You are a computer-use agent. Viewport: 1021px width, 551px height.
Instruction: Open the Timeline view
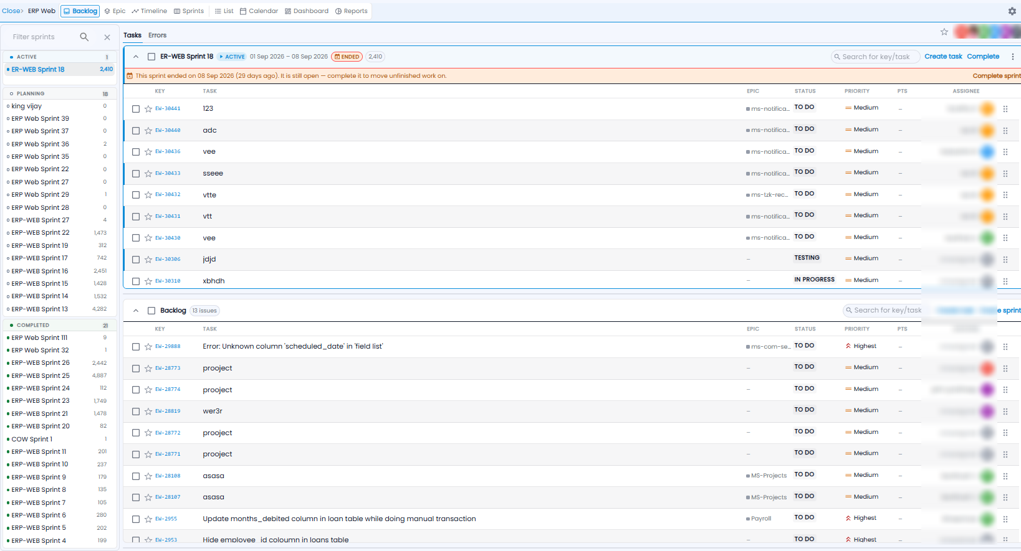pyautogui.click(x=150, y=11)
